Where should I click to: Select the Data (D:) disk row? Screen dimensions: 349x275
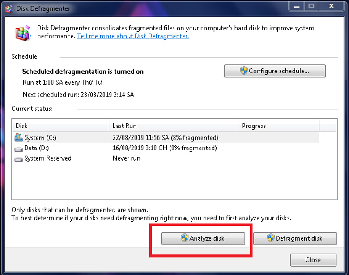pyautogui.click(x=166, y=148)
